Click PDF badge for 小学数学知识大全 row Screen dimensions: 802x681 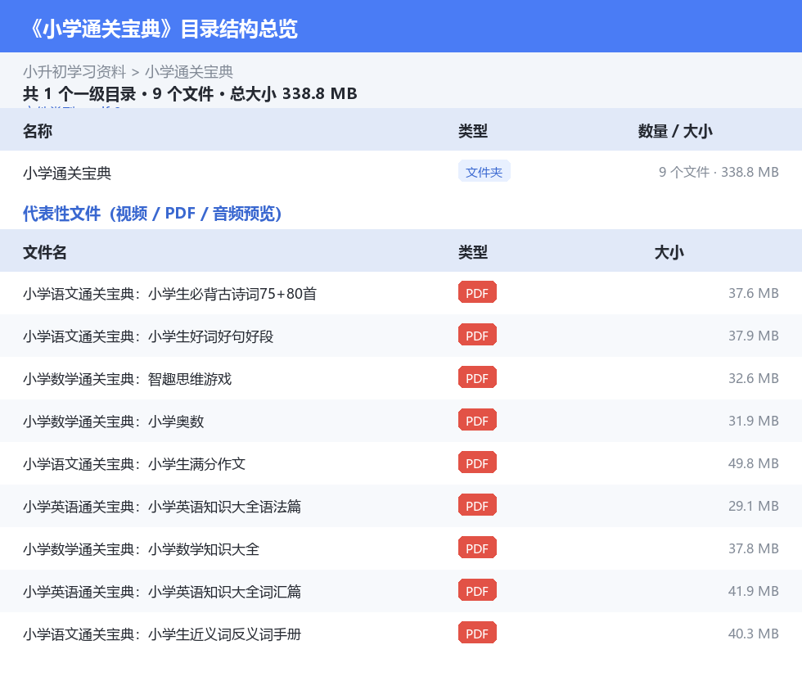tap(477, 548)
